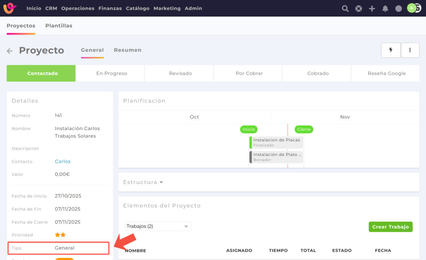Set project stage to En Progreso
Viewport: 426px width, 260px height.
tap(112, 73)
